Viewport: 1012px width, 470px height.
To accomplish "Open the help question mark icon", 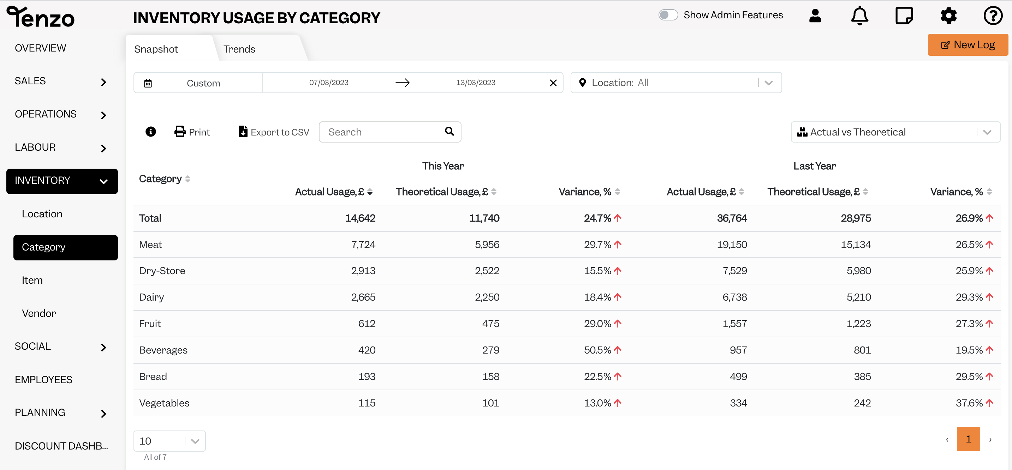I will click(993, 16).
